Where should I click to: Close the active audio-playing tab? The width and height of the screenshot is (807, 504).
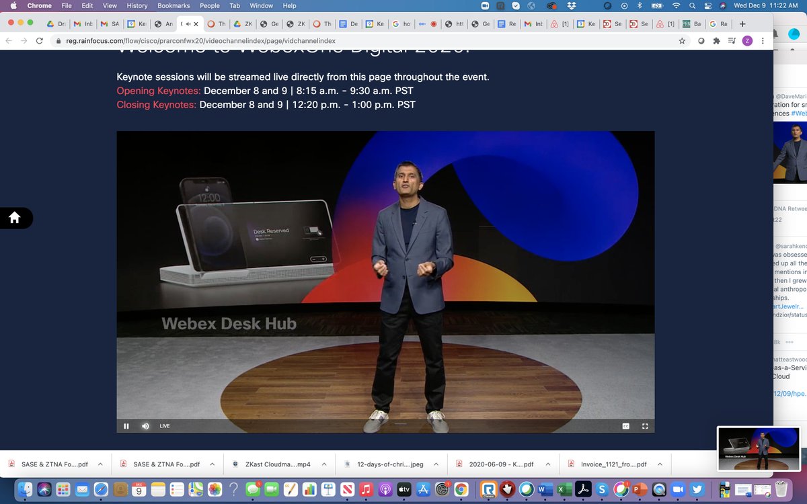(195, 24)
